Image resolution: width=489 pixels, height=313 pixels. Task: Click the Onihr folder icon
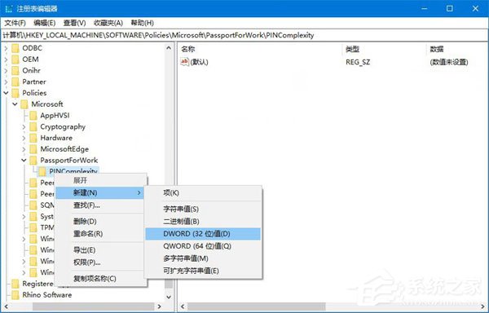(x=15, y=71)
